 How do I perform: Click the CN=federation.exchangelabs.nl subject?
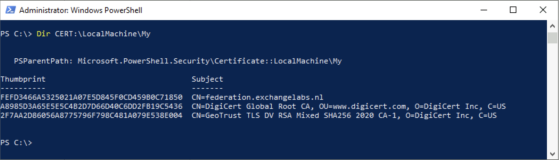coord(257,97)
